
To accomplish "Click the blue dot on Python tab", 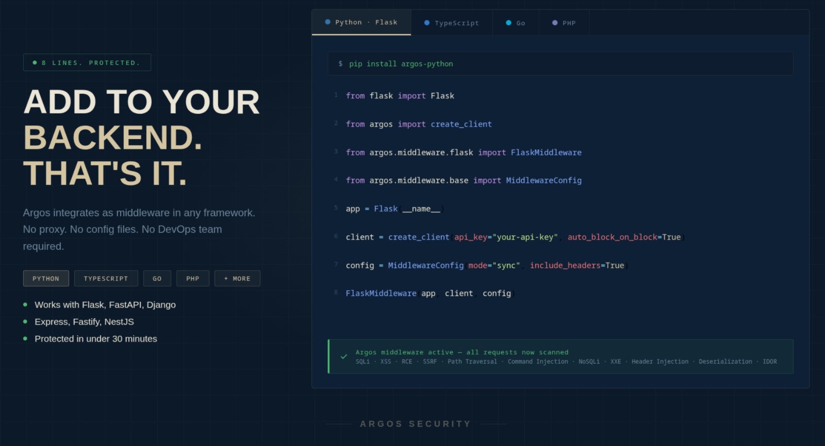I will pos(327,22).
